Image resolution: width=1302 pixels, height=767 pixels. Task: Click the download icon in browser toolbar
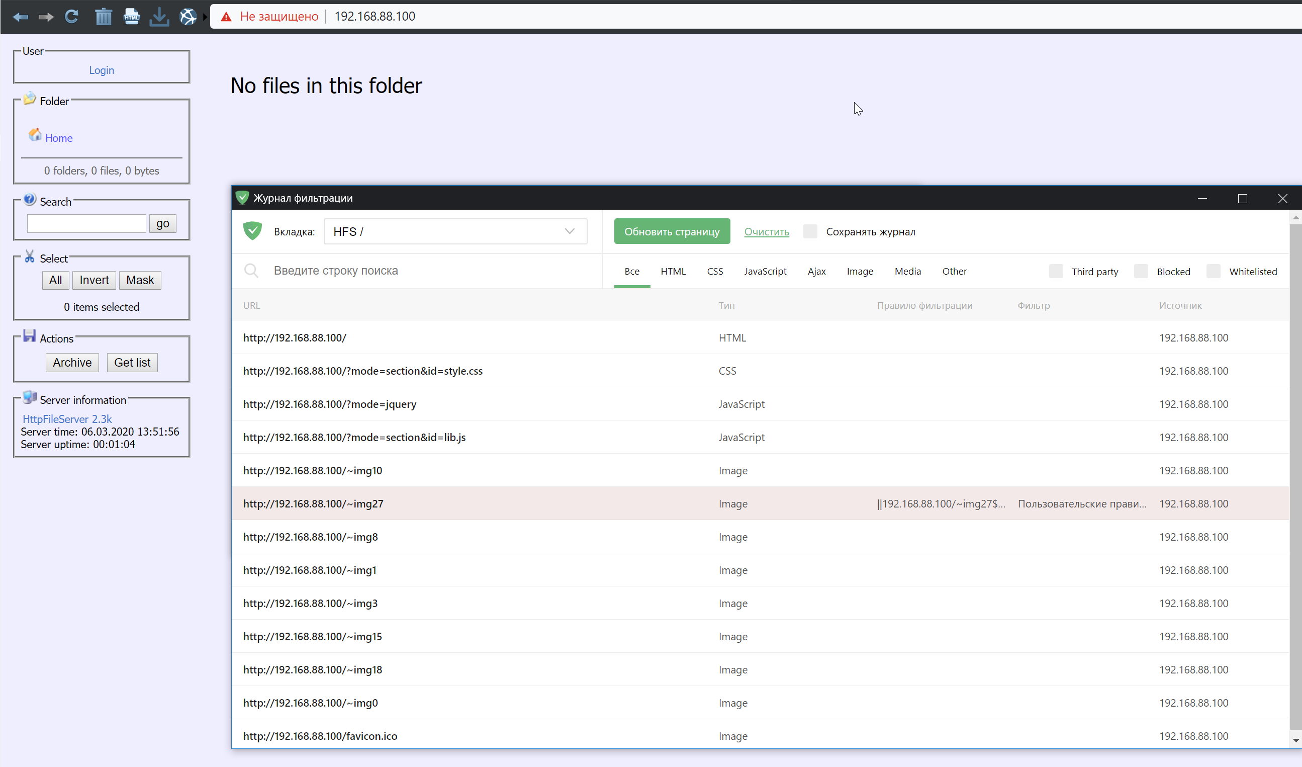click(160, 16)
